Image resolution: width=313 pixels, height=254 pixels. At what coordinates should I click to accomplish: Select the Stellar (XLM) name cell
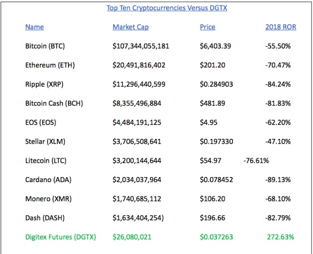click(45, 142)
